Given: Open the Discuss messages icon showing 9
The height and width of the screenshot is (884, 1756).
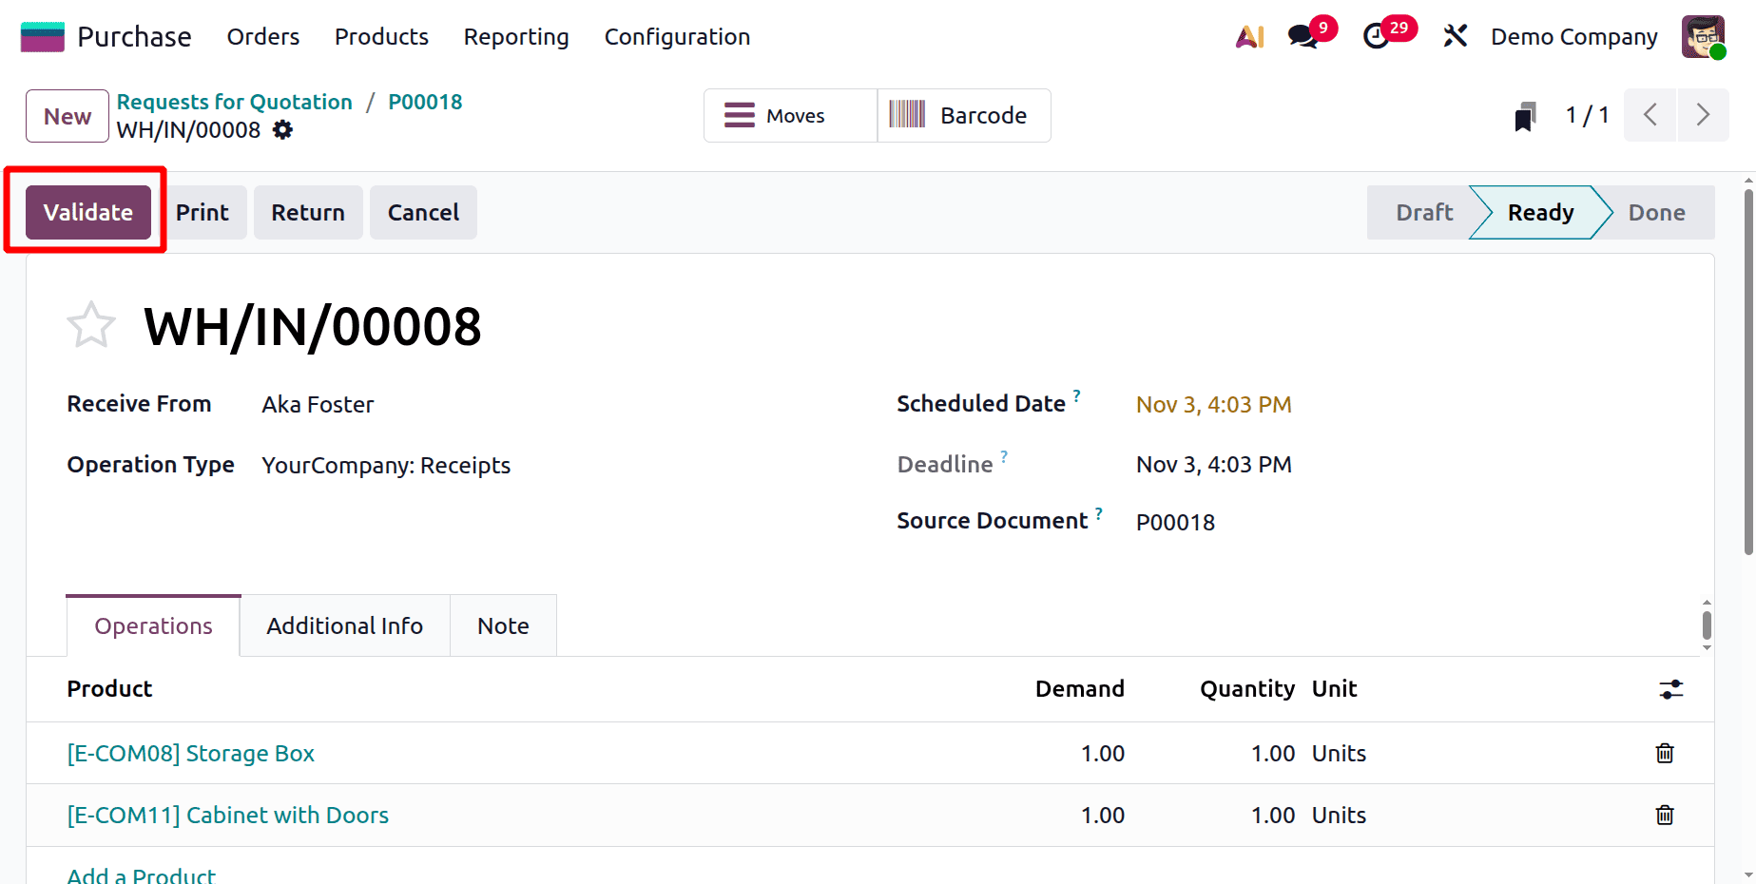Looking at the screenshot, I should click(x=1302, y=35).
